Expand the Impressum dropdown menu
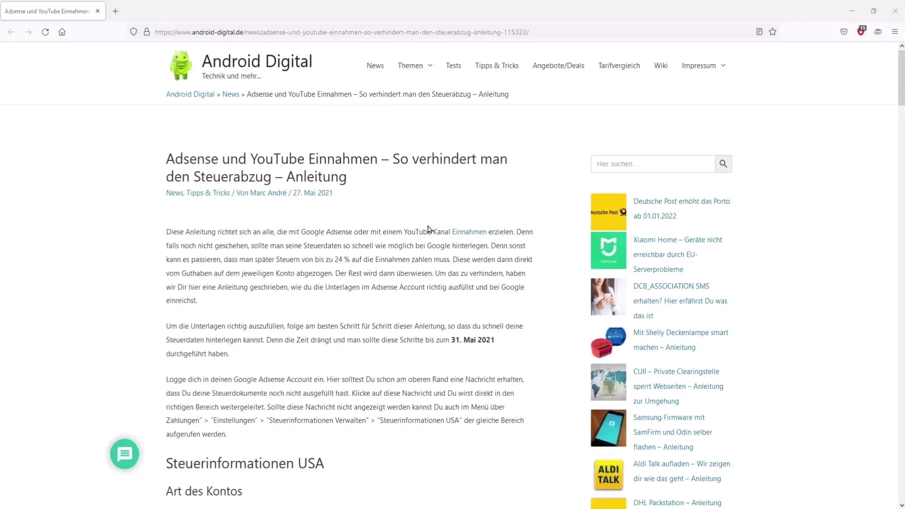 [723, 65]
